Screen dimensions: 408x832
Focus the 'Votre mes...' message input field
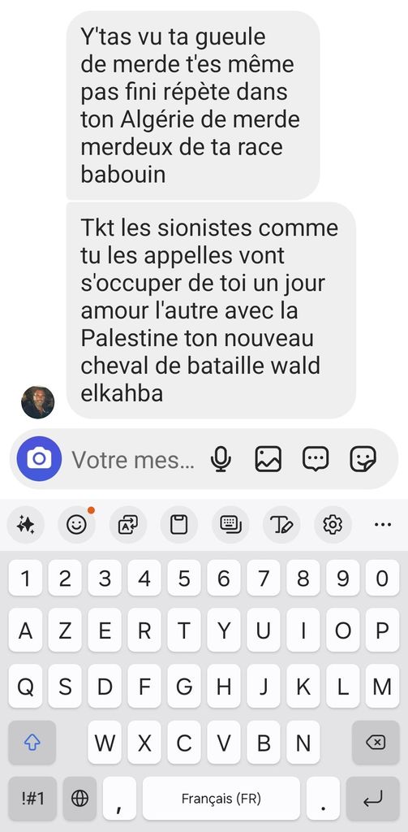133,459
